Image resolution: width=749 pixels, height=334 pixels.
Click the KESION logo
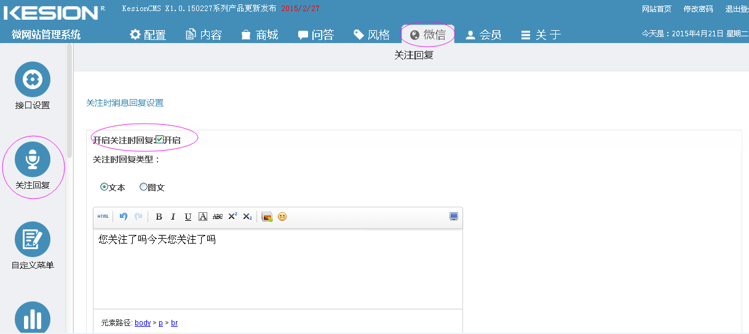(54, 12)
